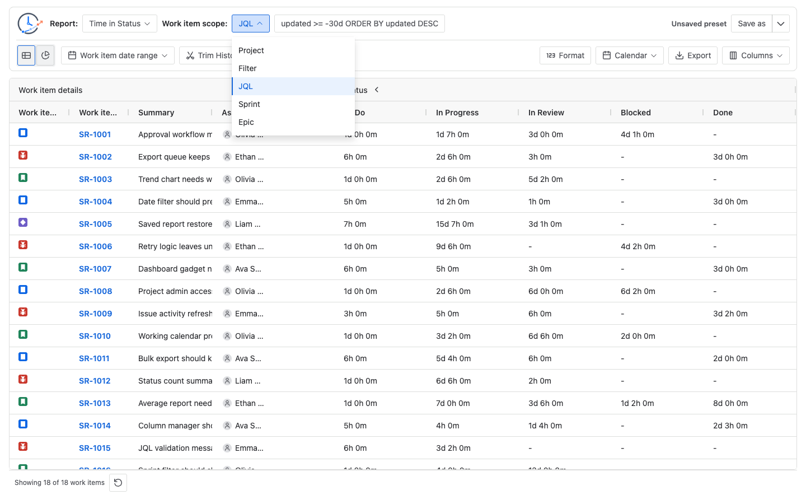Switch to chart view icon
The height and width of the screenshot is (504, 806).
coord(45,55)
